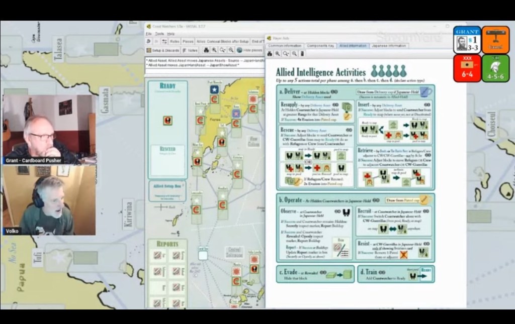Open the Tools menu

point(159,34)
